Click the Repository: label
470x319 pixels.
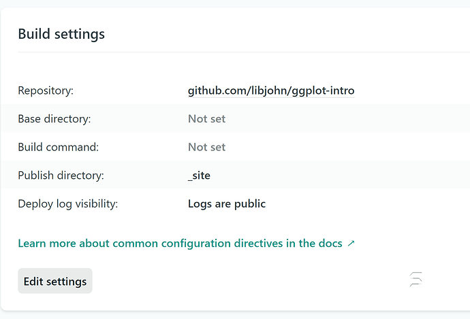[x=46, y=90]
